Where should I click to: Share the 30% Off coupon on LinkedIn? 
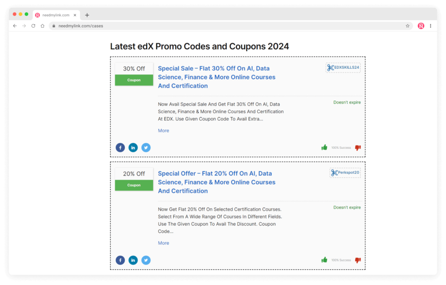(133, 148)
